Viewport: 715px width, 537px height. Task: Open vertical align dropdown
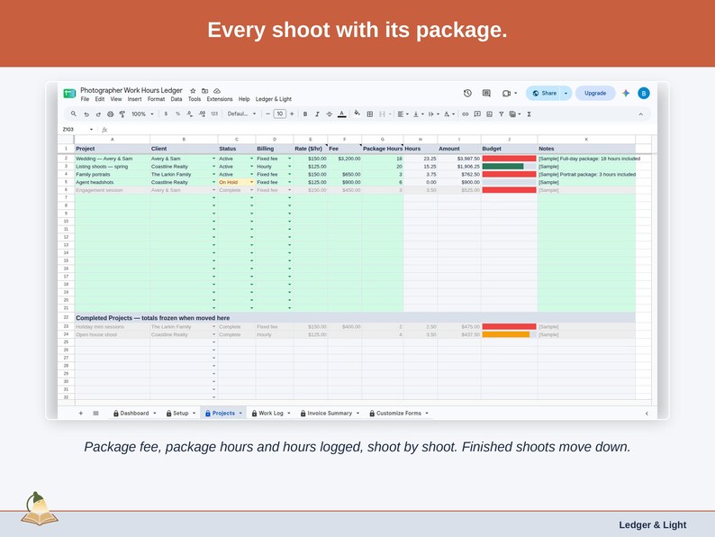point(418,114)
